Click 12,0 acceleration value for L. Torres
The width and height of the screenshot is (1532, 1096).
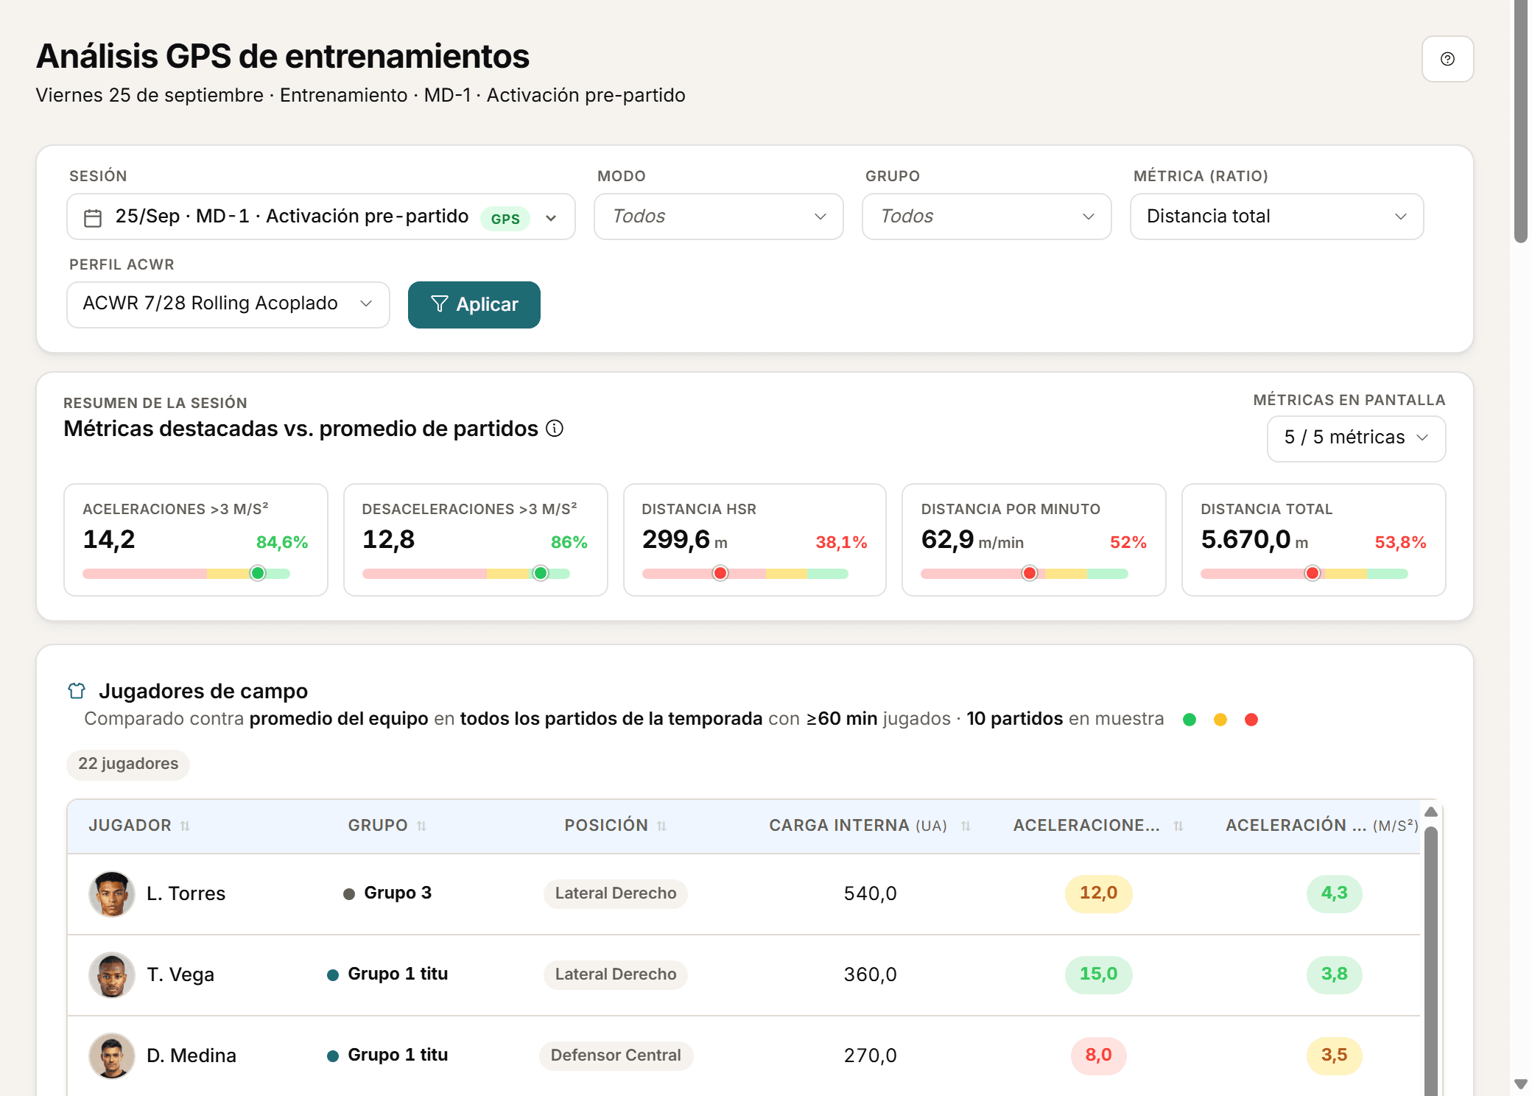pos(1099,894)
